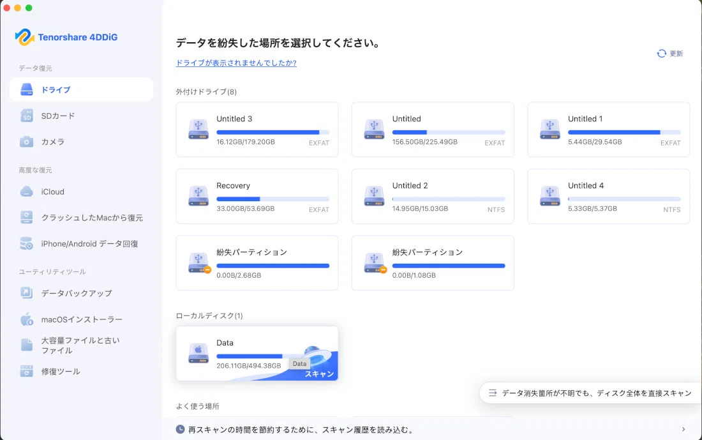Click the 33.00GB/53.69GB capacity text
The image size is (702, 440).
[245, 209]
